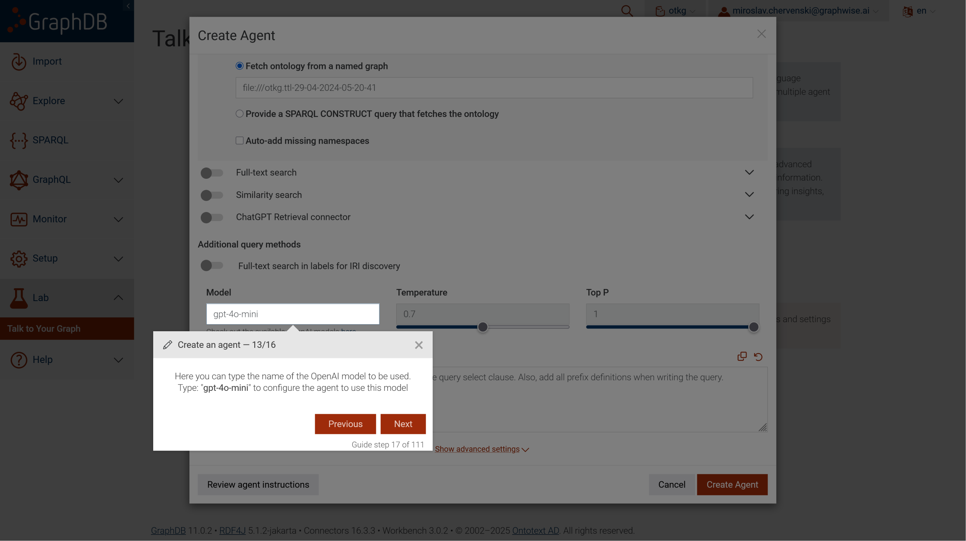This screenshot has width=966, height=541.
Task: Click the Top P slider handle
Action: click(x=754, y=327)
